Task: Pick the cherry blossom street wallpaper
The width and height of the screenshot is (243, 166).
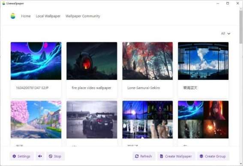Action: pyautogui.click(x=36, y=120)
